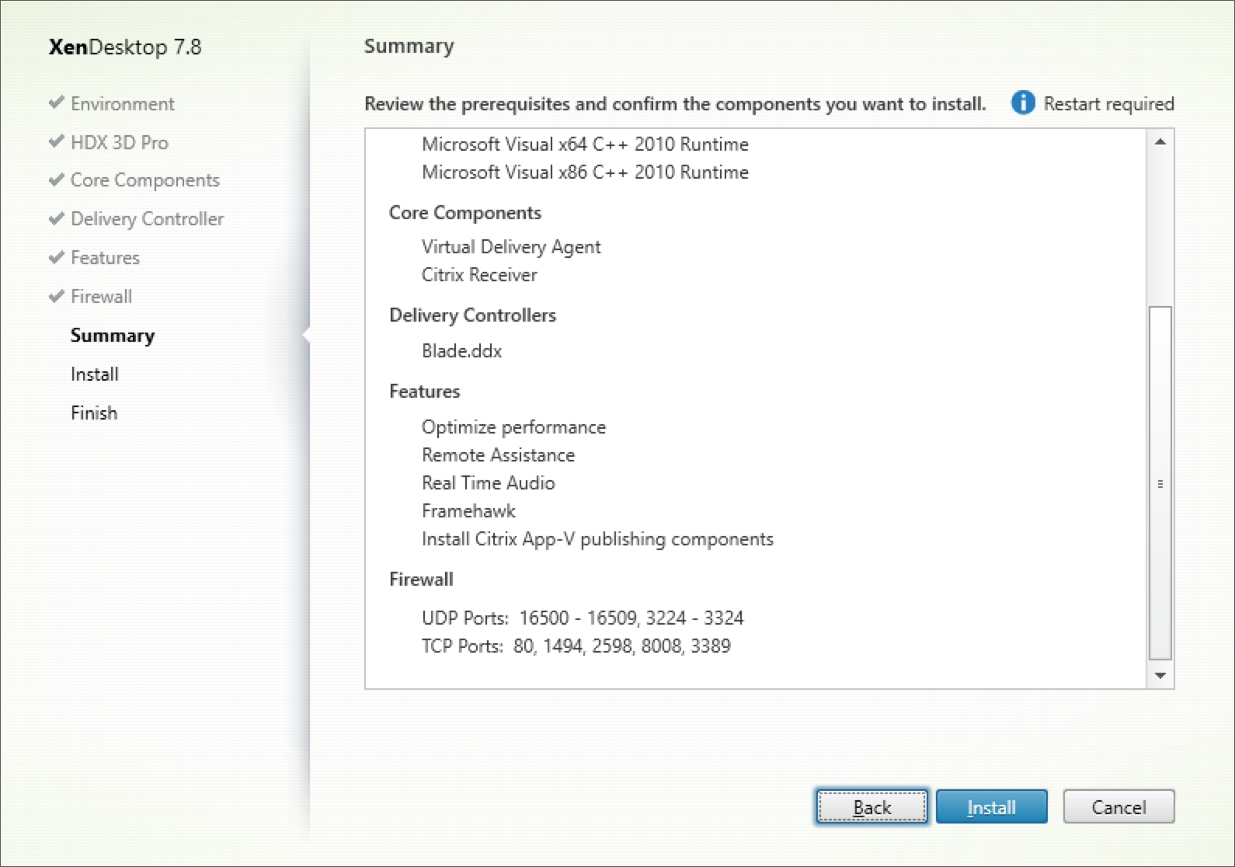The width and height of the screenshot is (1235, 867).
Task: Click the checkmark beside Environment
Action: (x=56, y=103)
